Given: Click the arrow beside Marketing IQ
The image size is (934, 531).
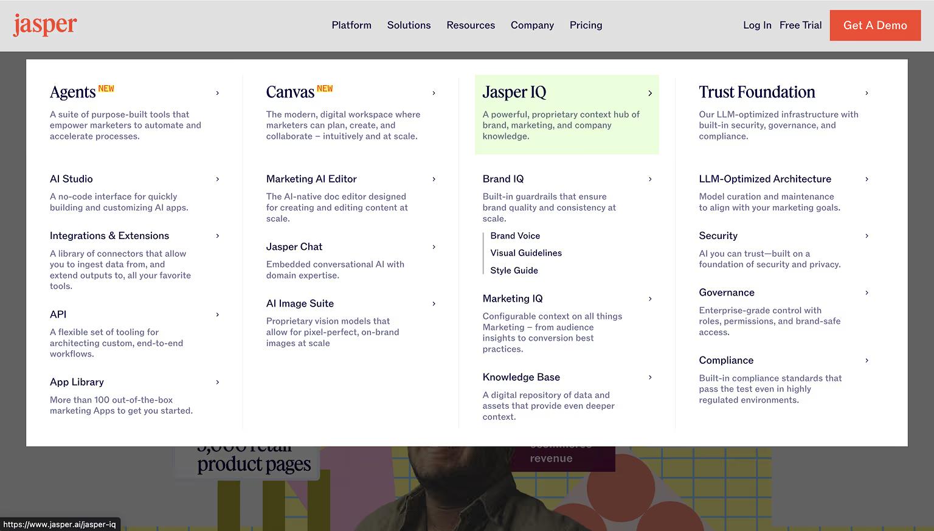Looking at the screenshot, I should (x=650, y=299).
